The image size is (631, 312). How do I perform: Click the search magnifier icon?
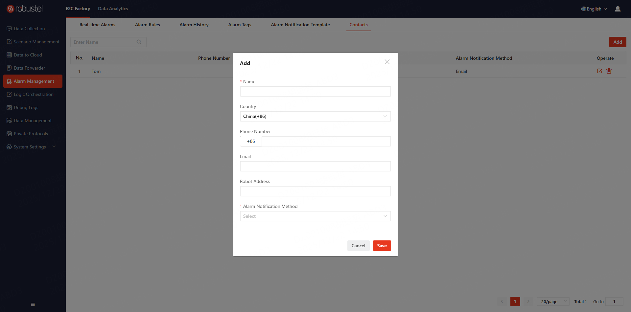coord(139,42)
